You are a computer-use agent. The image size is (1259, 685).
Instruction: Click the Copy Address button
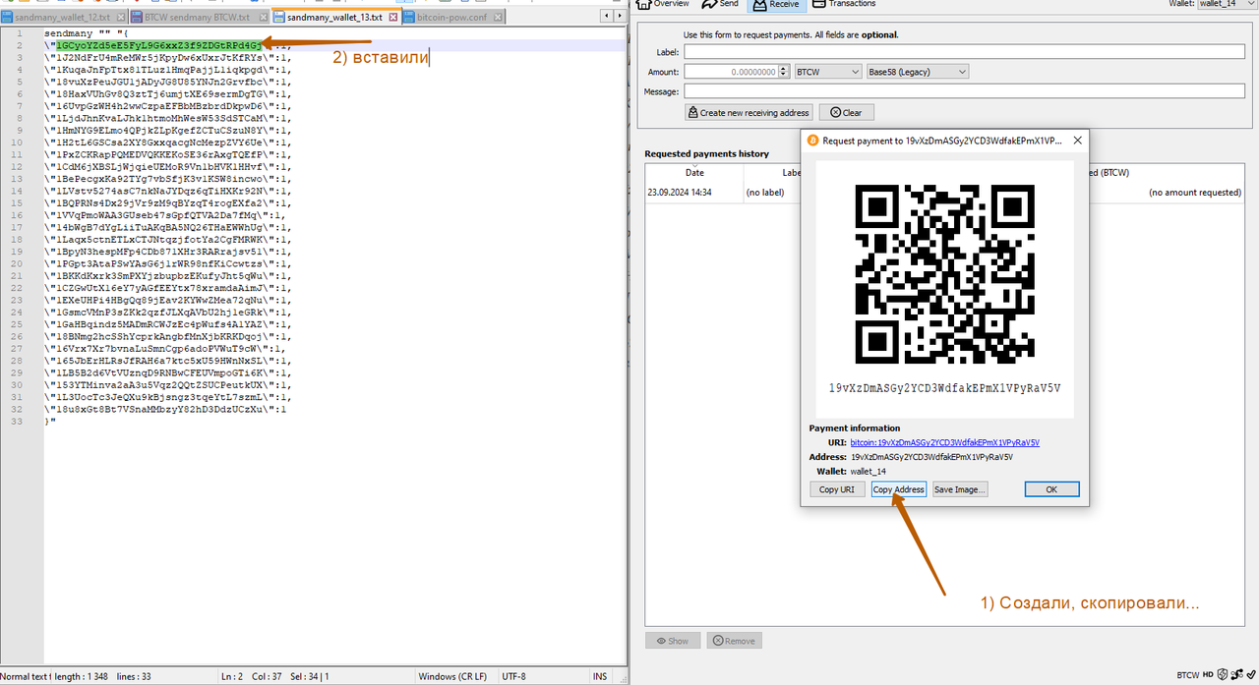point(899,489)
